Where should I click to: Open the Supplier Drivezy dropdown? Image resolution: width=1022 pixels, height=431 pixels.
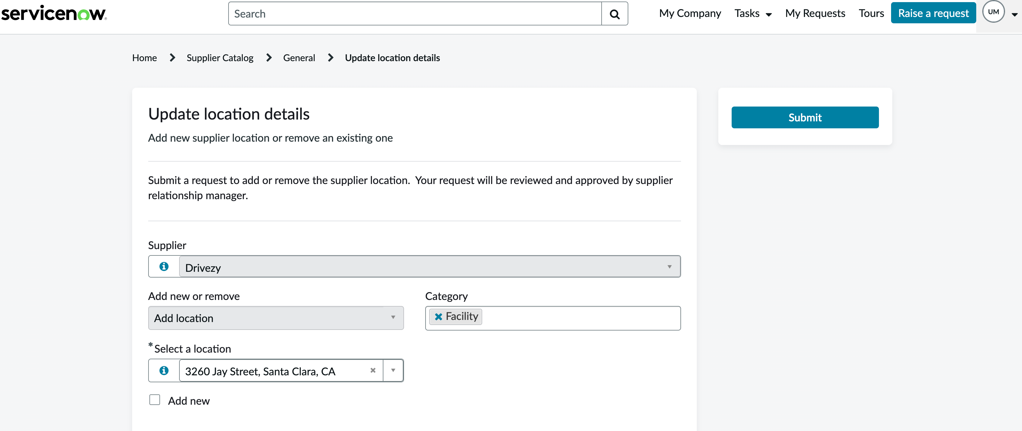[x=430, y=267]
